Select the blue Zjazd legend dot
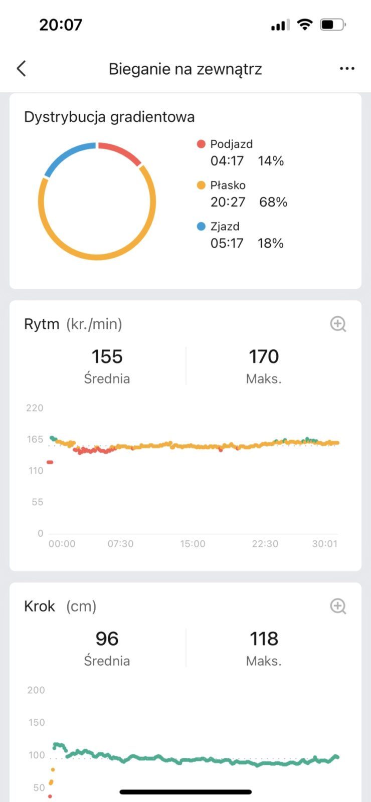Image resolution: width=371 pixels, height=802 pixels. [x=201, y=227]
